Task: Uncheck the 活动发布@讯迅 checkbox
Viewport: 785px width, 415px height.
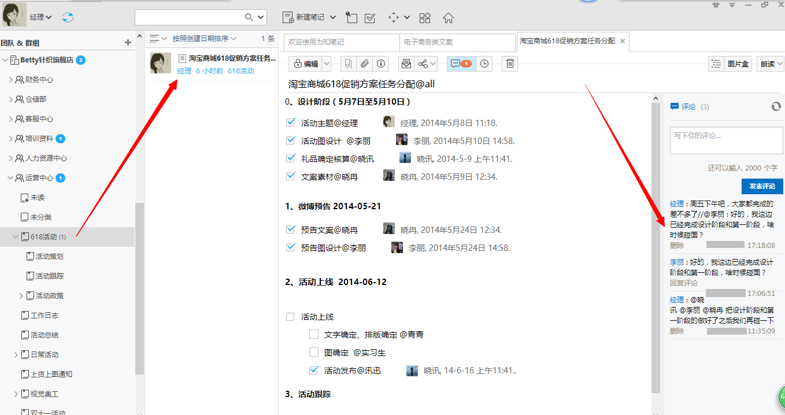Action: (x=314, y=370)
